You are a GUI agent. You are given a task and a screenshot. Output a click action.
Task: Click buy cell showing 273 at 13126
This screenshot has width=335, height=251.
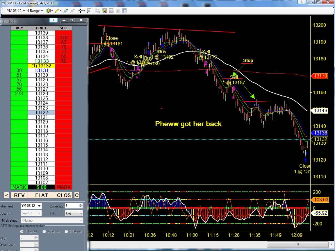coord(19,94)
